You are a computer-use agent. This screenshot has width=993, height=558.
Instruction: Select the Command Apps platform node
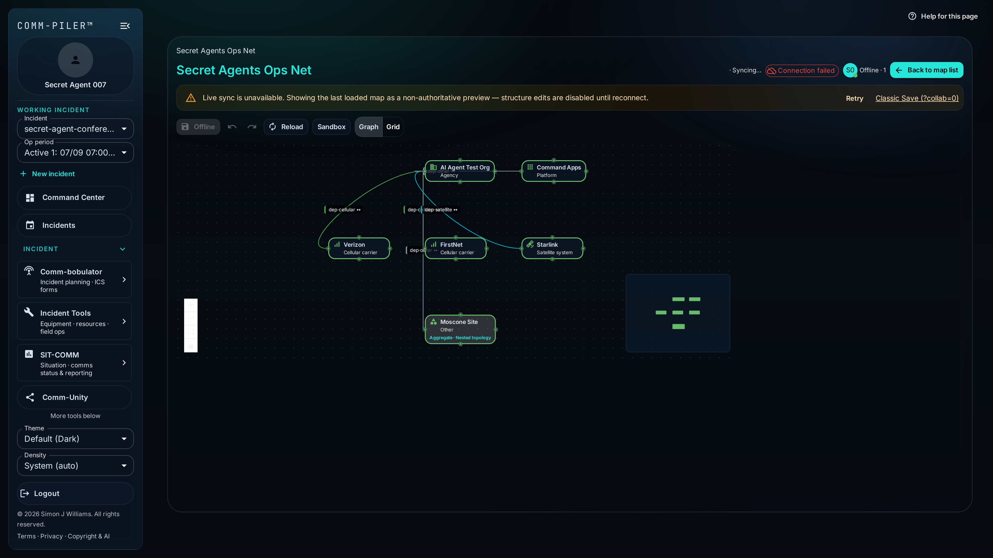click(x=554, y=171)
